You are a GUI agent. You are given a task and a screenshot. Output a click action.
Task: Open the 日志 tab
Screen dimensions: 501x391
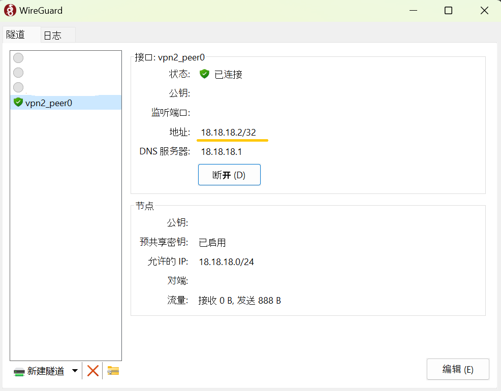click(58, 35)
